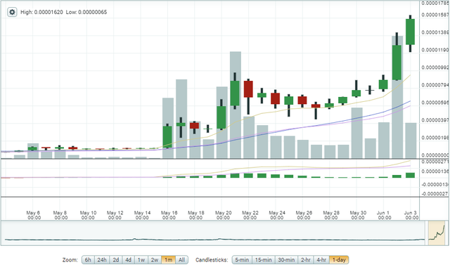Viewport: 450px width, 267px height.
Task: Click the May 30 date axis label
Action: tap(358, 215)
